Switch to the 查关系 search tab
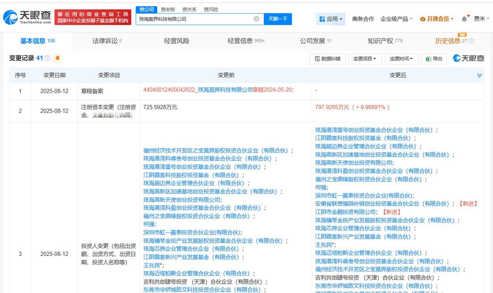Screen dimensions: 493x293 pyautogui.click(x=189, y=9)
